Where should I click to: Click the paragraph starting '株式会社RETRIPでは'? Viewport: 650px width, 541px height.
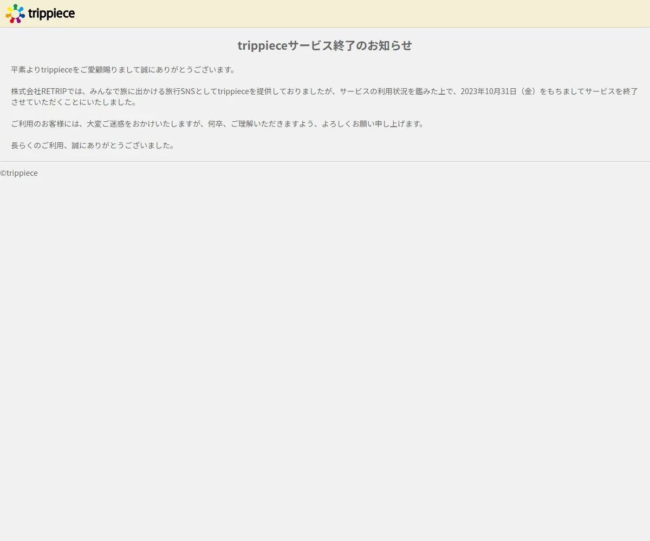coord(324,97)
